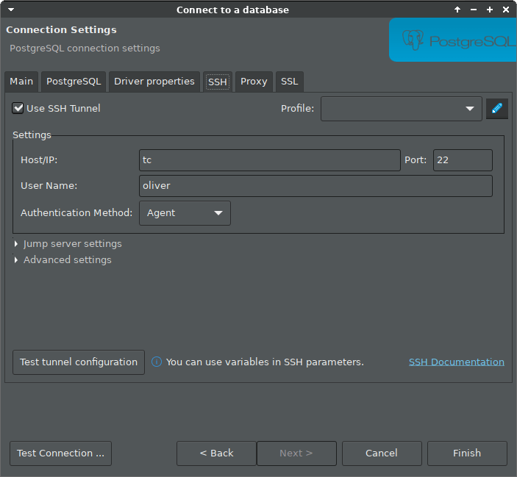This screenshot has width=517, height=477.
Task: Click the info icon beside variables hint
Action: click(157, 362)
